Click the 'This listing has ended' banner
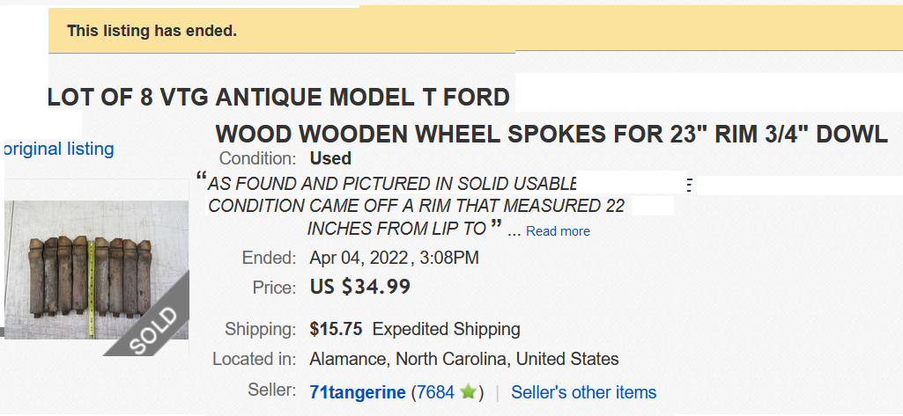903x416 pixels. (x=152, y=31)
